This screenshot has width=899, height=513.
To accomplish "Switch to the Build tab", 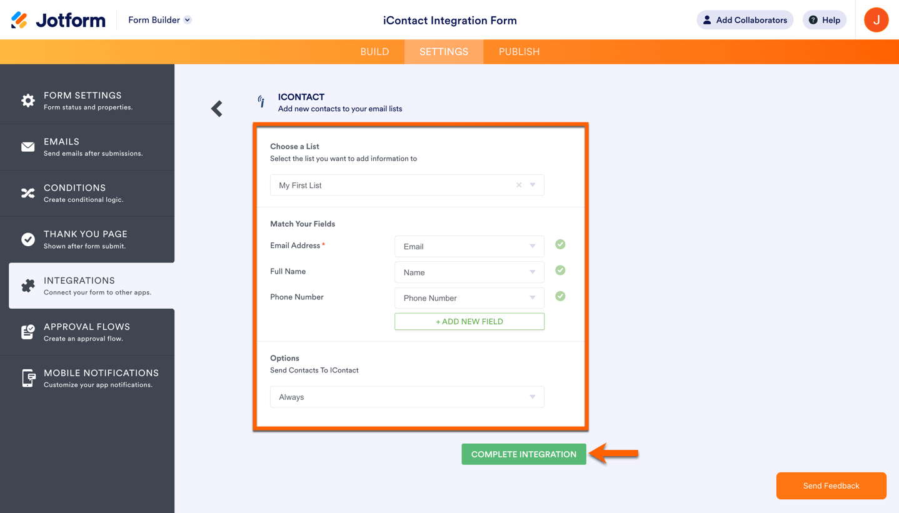I will (x=374, y=52).
